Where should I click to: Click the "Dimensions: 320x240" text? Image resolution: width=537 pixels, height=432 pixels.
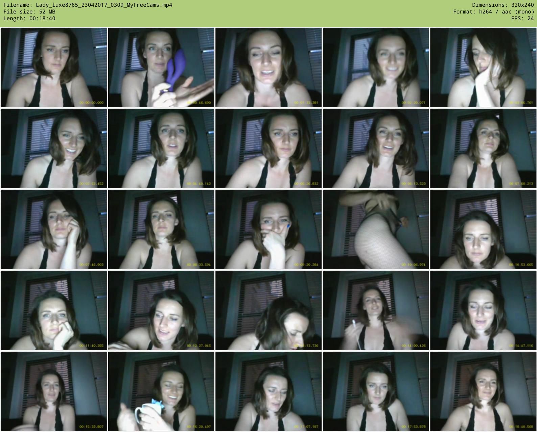point(503,5)
